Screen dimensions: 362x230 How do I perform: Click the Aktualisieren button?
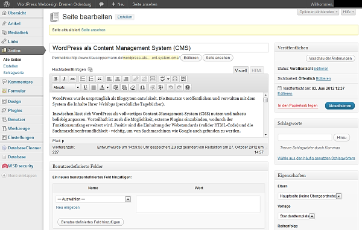coord(340,106)
